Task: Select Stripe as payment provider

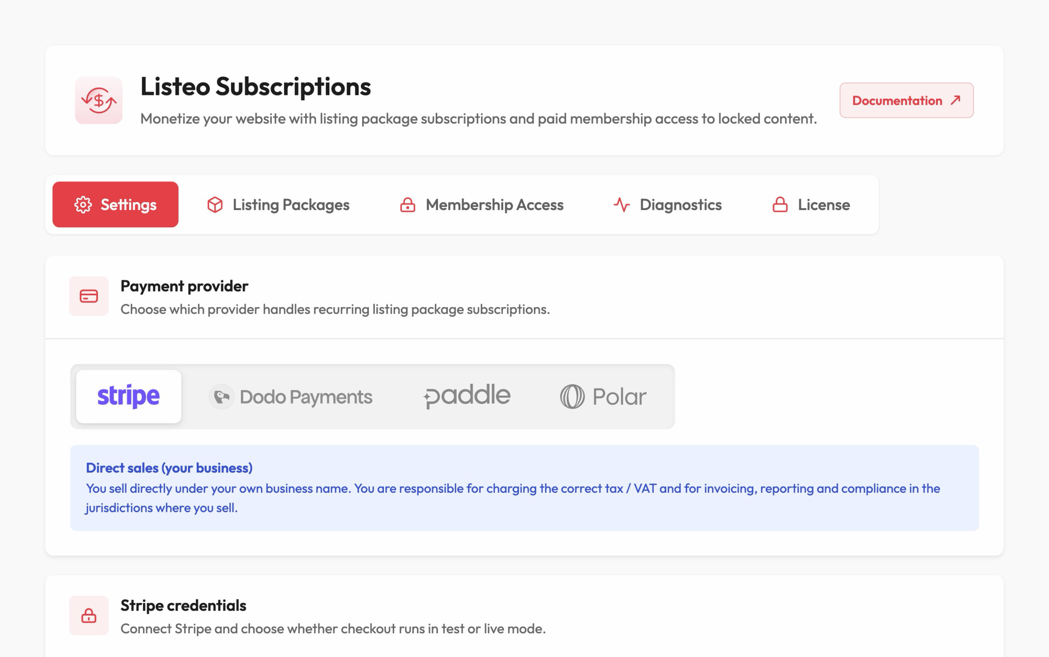Action: tap(129, 396)
